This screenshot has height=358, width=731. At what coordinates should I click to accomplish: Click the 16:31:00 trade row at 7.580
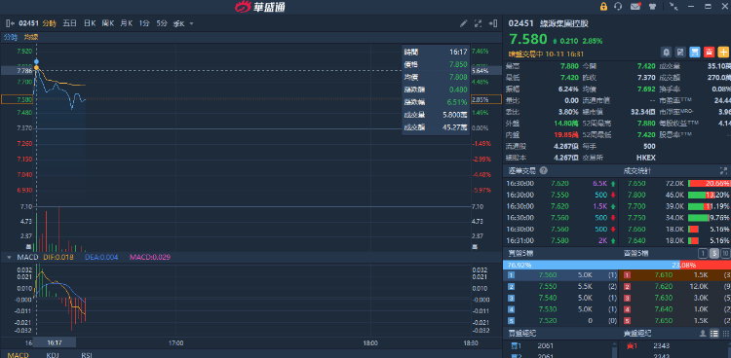[x=561, y=240]
